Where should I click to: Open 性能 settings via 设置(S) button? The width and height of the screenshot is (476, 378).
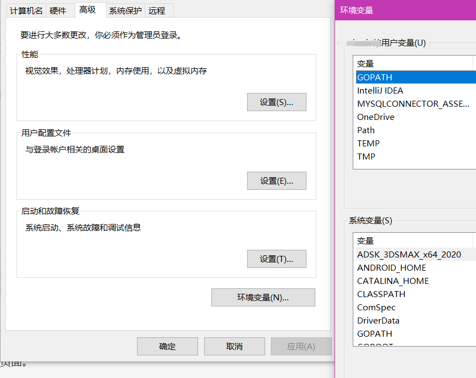pos(277,102)
